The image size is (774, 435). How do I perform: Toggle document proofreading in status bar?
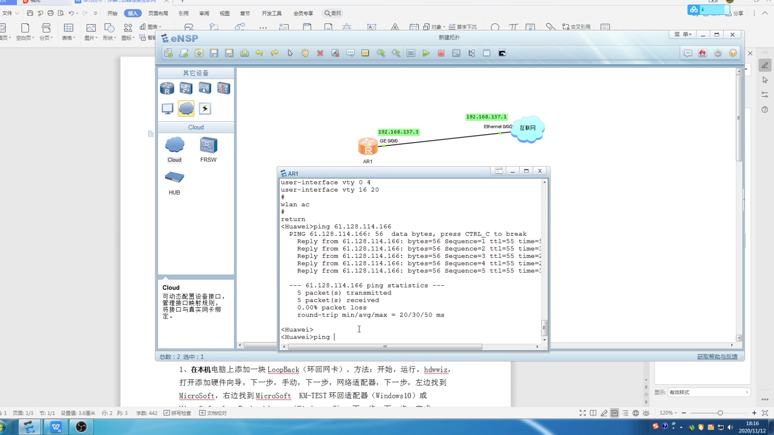(213, 413)
